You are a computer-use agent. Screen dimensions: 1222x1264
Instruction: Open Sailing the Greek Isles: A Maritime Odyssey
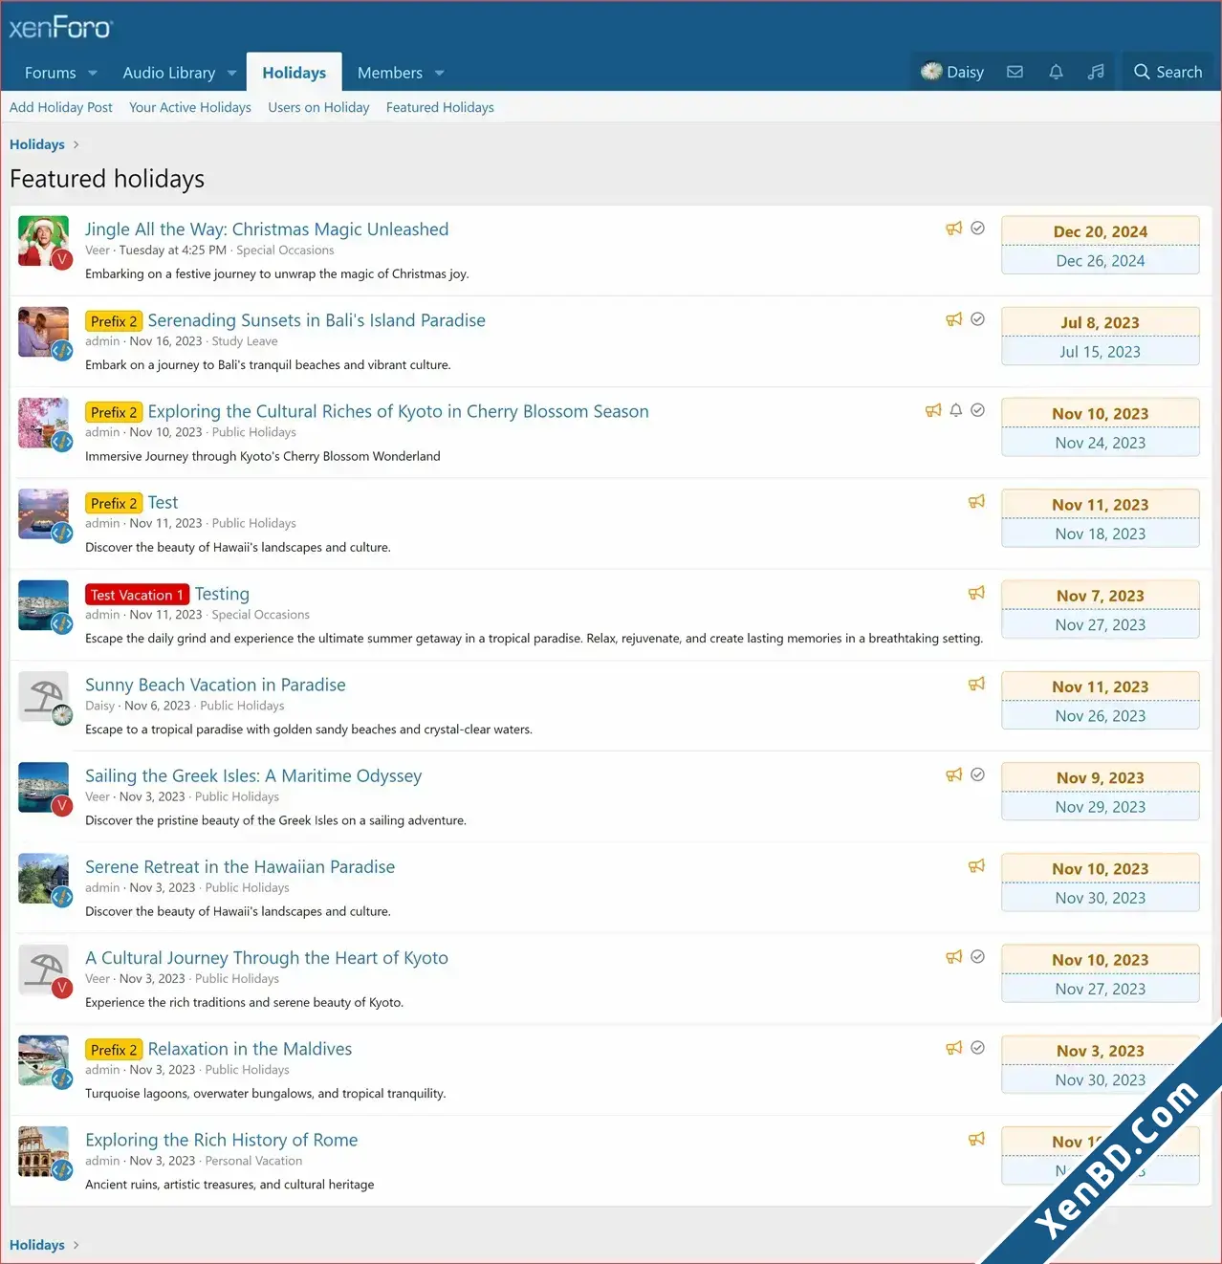[253, 775]
